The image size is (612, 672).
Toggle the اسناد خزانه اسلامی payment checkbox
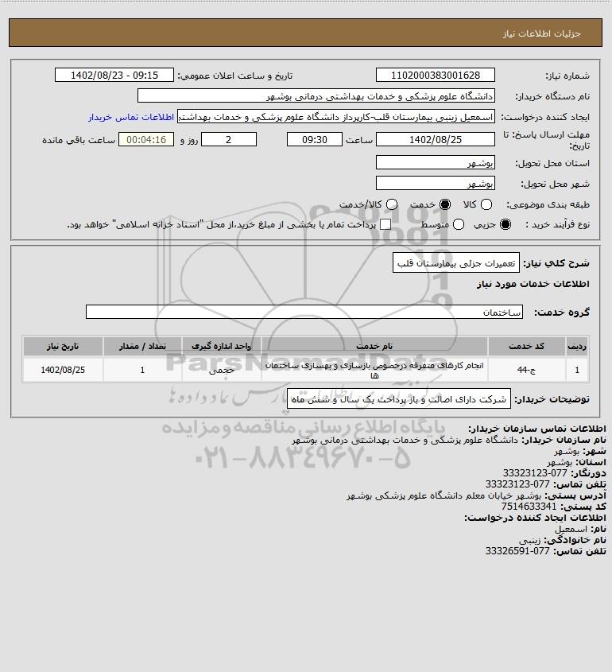385,224
